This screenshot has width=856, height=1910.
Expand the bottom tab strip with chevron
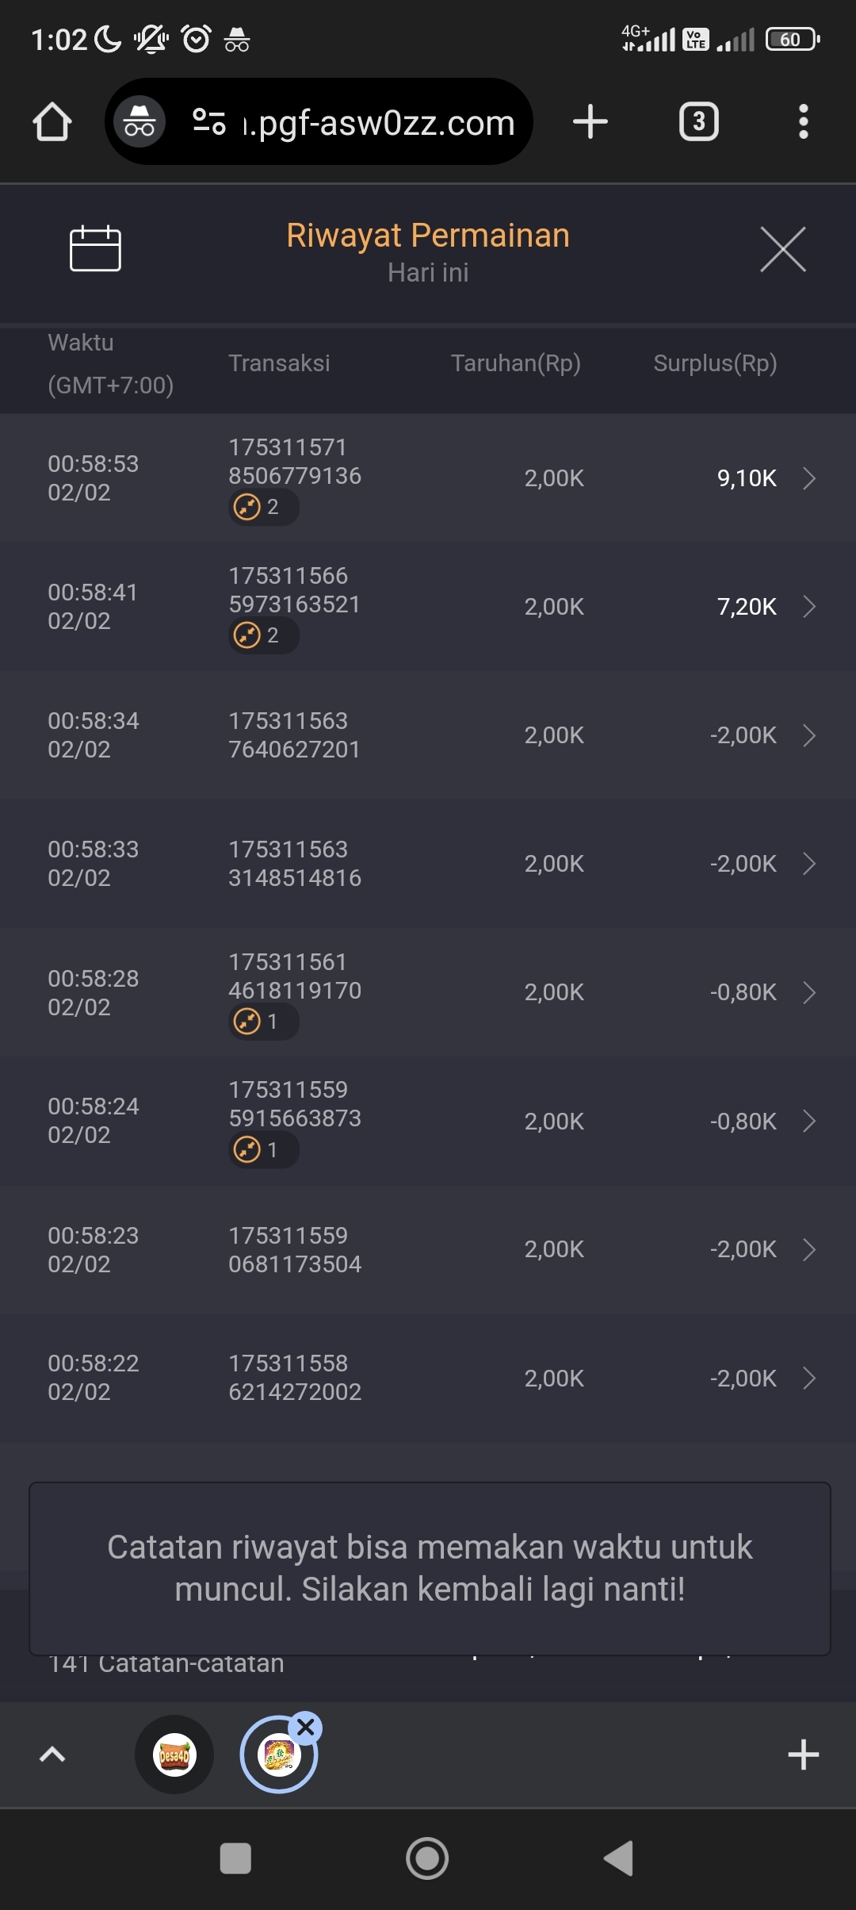click(x=52, y=1755)
